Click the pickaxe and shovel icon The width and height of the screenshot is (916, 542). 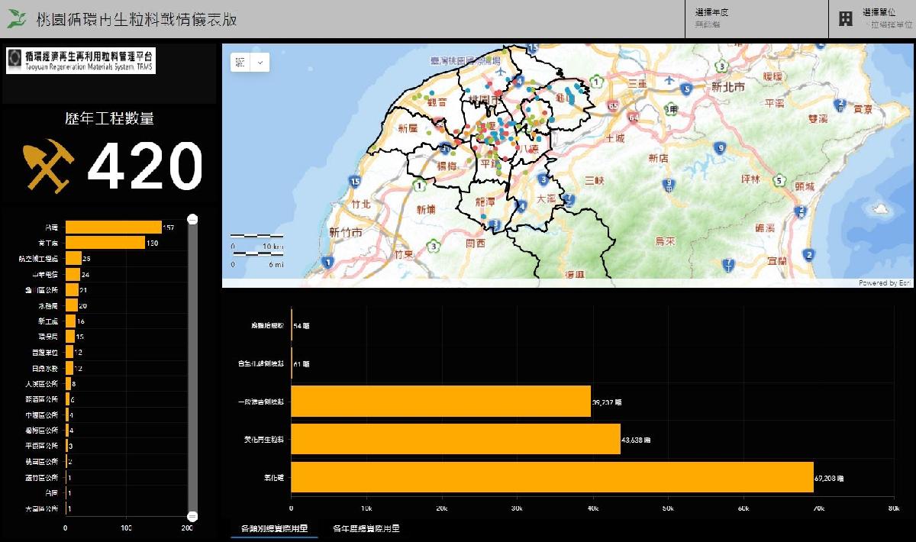[47, 164]
